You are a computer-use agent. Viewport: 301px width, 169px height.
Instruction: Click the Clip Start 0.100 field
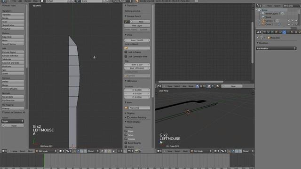pos(137,65)
